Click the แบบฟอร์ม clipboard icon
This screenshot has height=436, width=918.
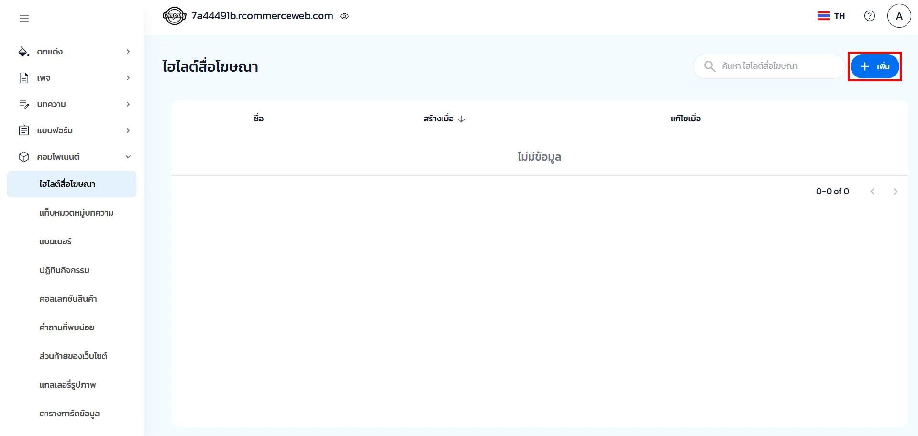point(24,131)
